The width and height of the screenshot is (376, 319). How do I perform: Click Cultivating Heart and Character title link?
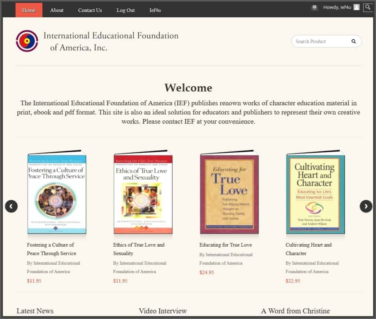click(308, 249)
